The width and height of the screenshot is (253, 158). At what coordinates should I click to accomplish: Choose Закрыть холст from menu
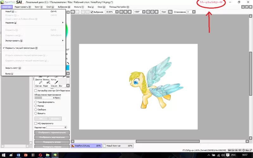coord(34,68)
